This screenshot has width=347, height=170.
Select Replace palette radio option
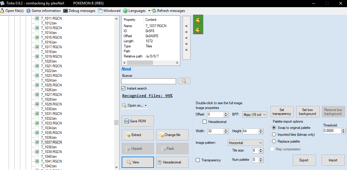[x=274, y=141]
